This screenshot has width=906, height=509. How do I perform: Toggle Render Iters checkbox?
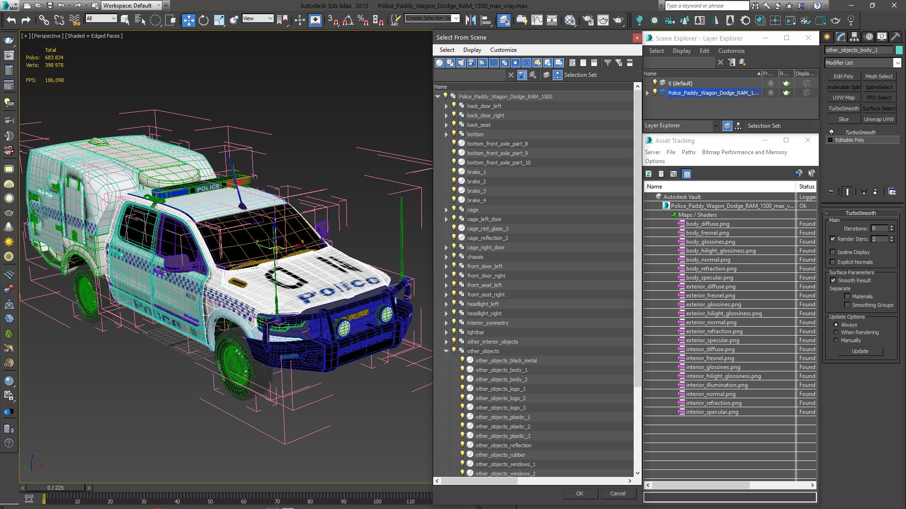[x=832, y=239]
